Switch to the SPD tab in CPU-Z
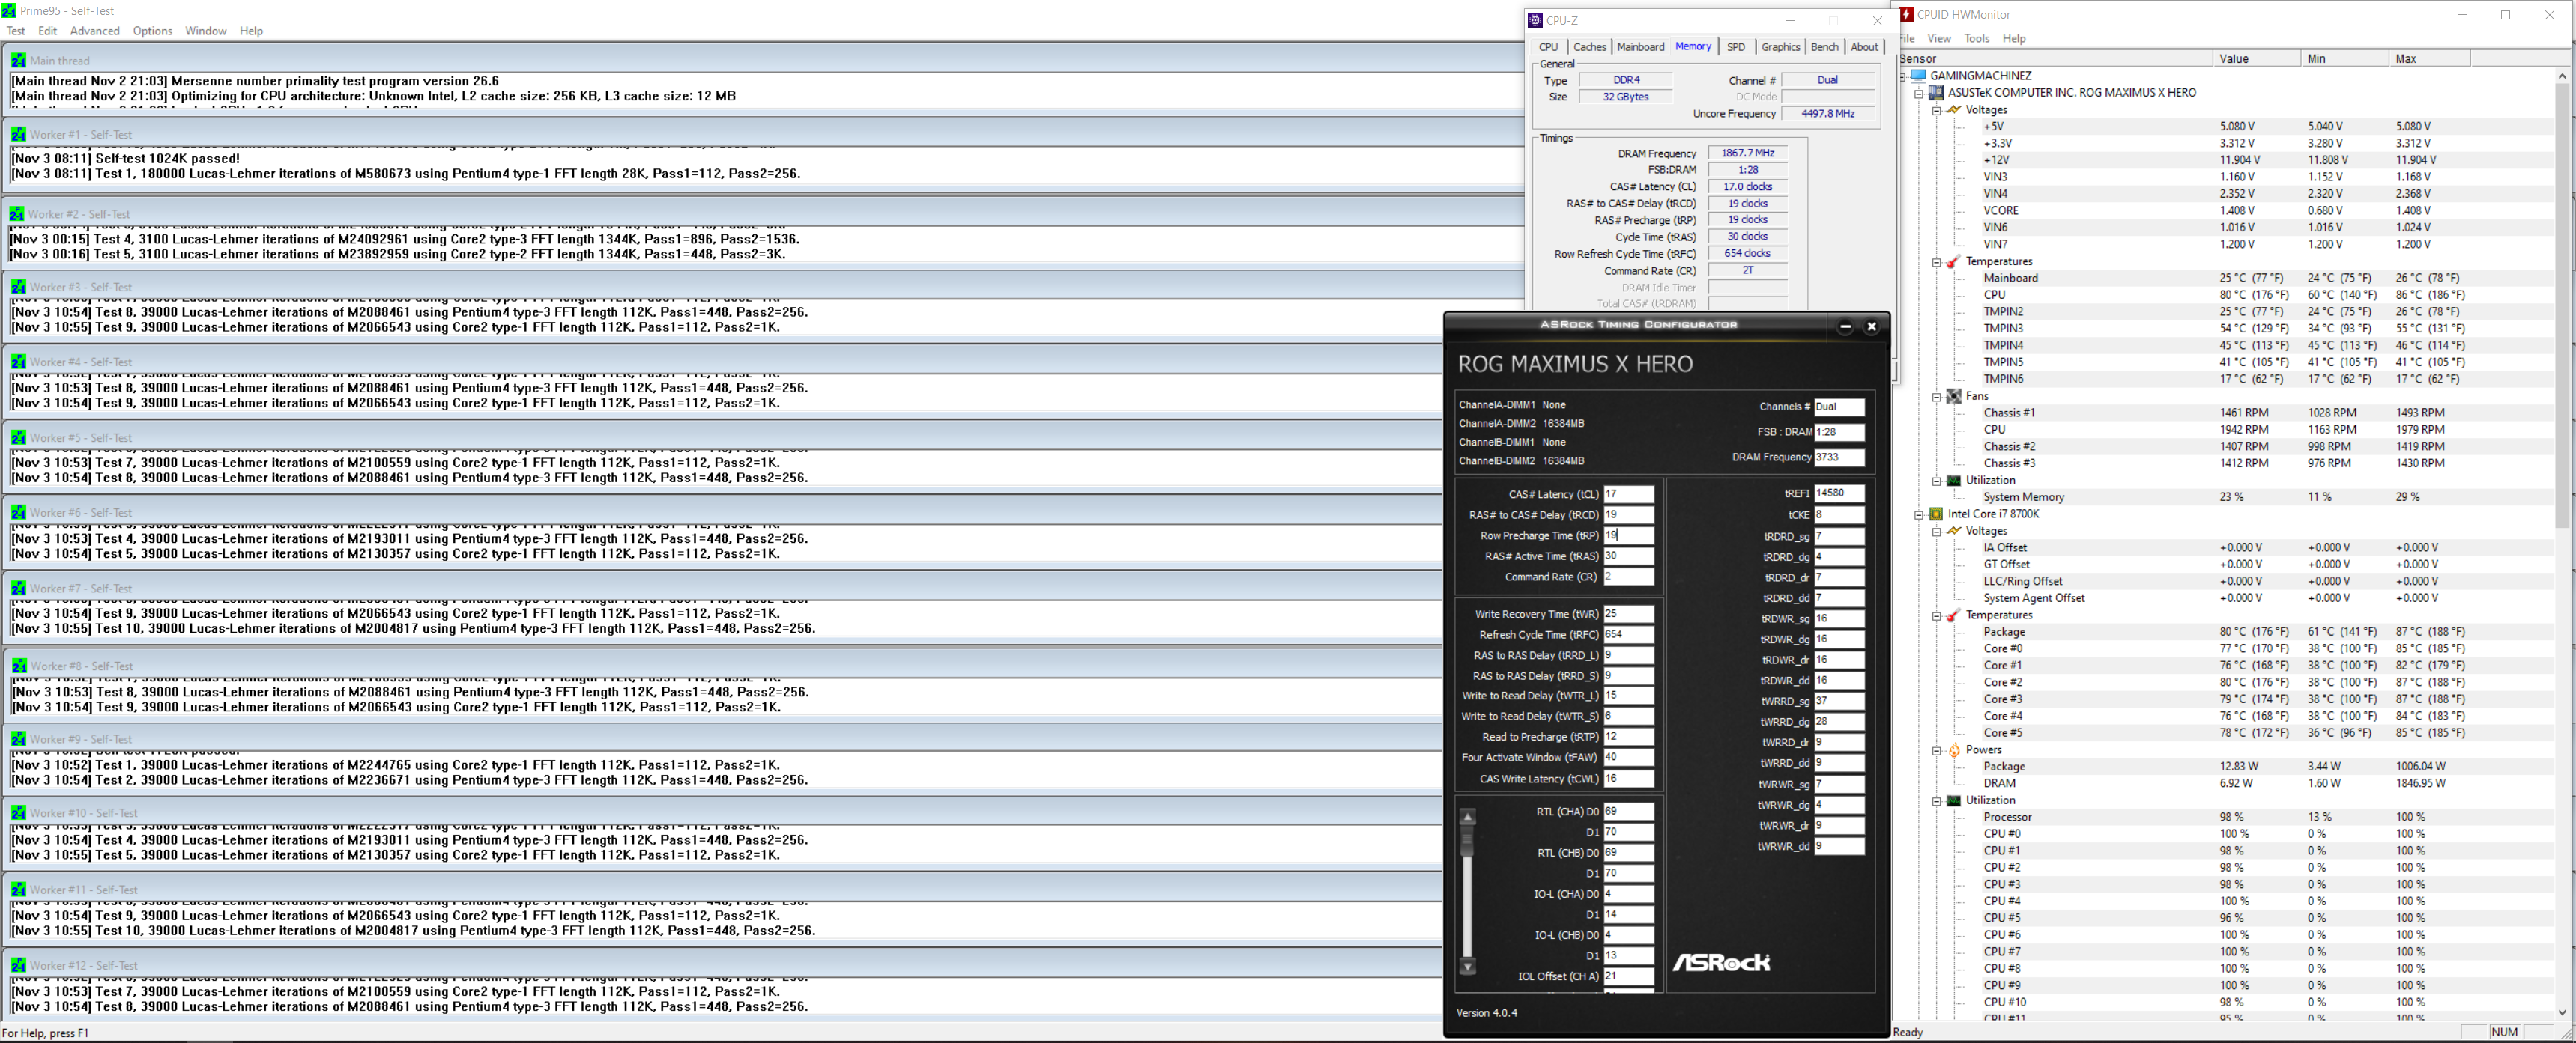This screenshot has width=2576, height=1043. (1735, 47)
